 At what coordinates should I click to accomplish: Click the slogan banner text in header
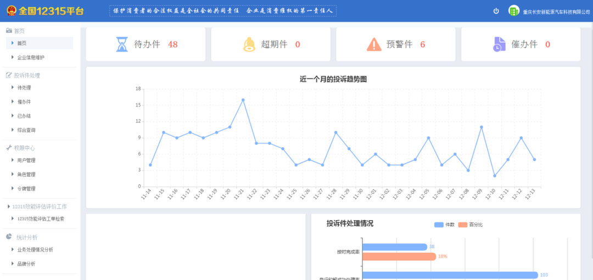[223, 10]
